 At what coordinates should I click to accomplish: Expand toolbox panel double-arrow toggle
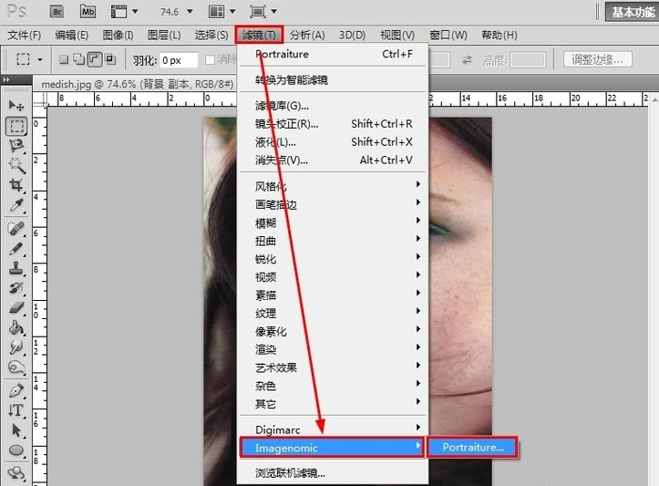coord(5,79)
